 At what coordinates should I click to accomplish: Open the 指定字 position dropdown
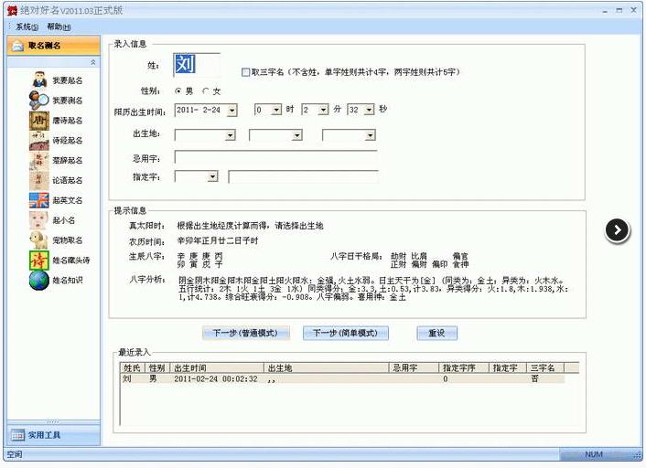pos(212,176)
